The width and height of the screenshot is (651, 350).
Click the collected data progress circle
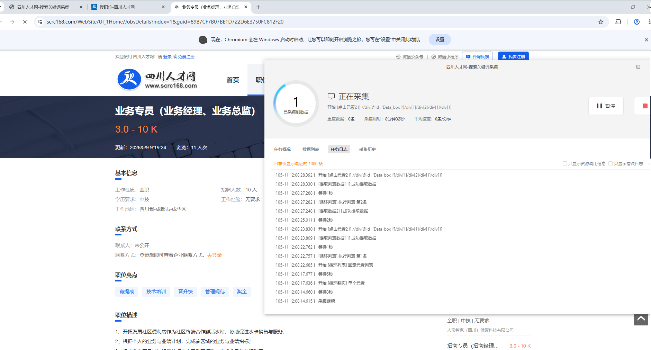point(296,104)
